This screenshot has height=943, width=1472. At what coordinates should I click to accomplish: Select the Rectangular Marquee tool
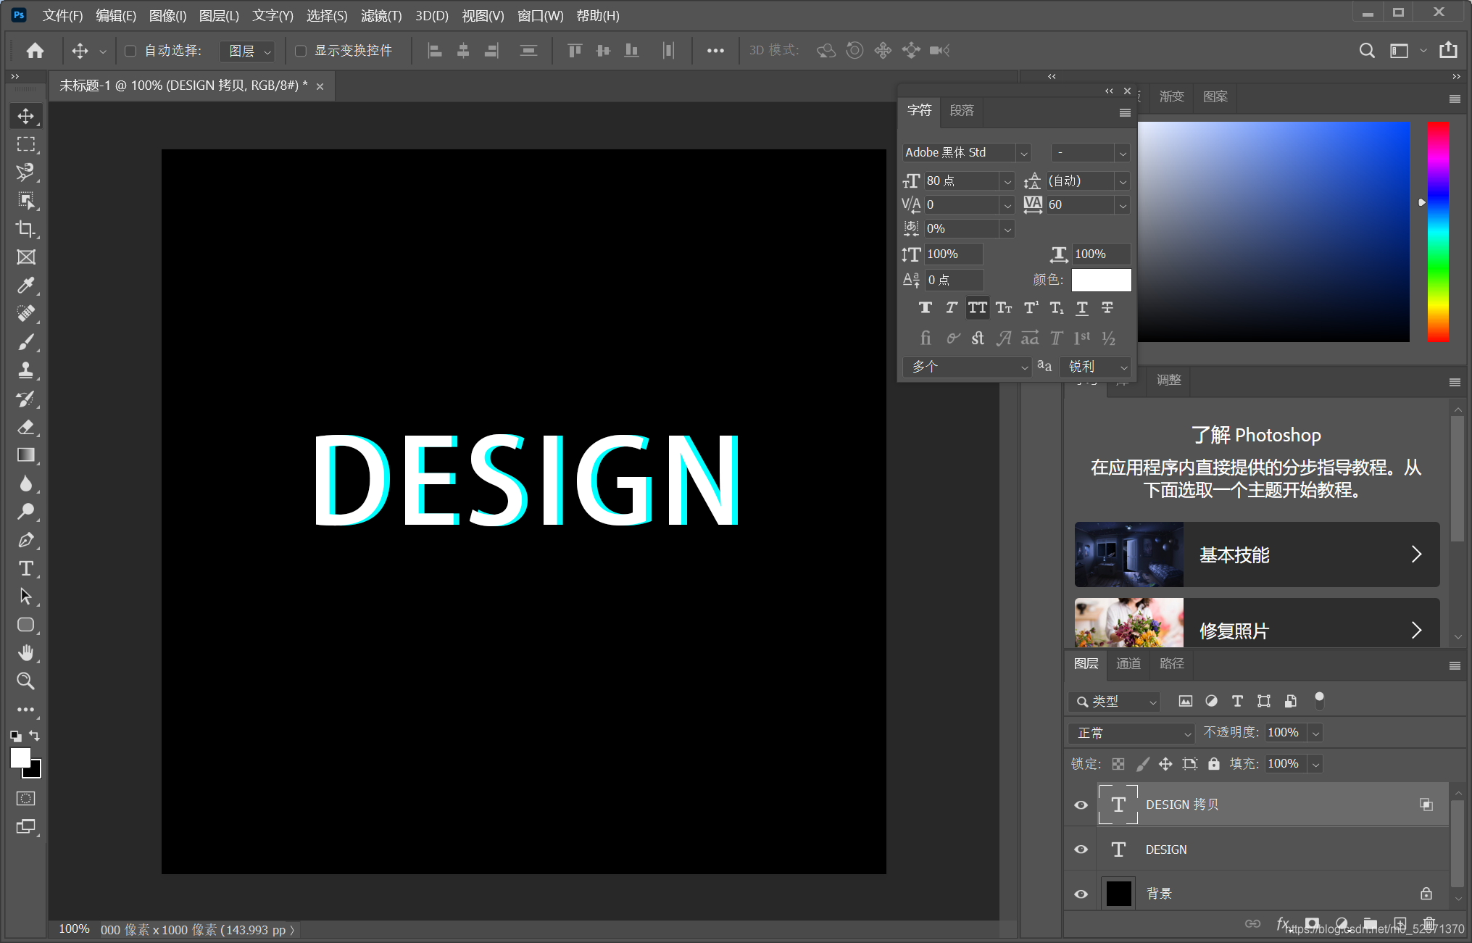[26, 144]
